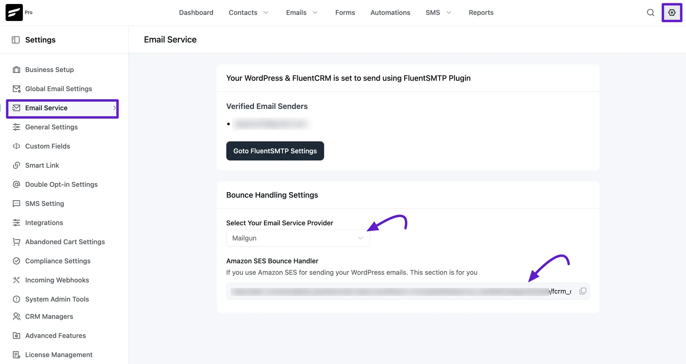This screenshot has width=686, height=364.
Task: Click the Smart Link chain icon
Action: (x=16, y=166)
